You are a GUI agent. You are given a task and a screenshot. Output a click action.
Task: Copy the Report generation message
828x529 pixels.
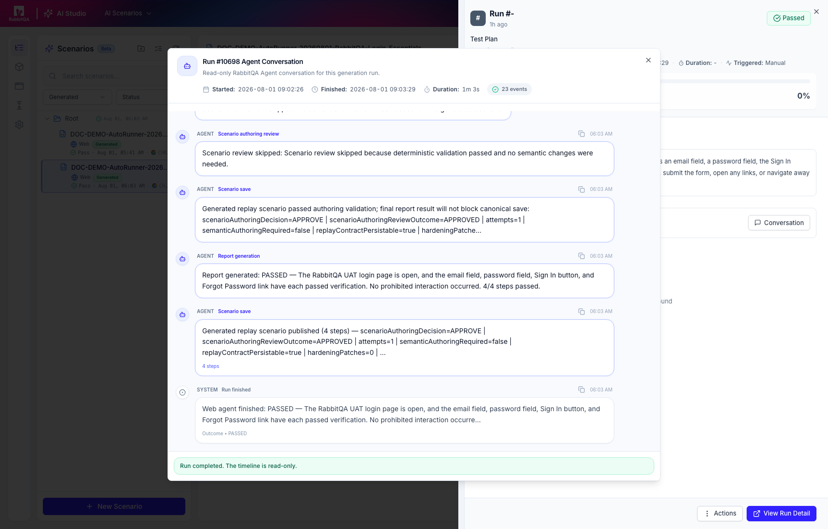click(582, 256)
